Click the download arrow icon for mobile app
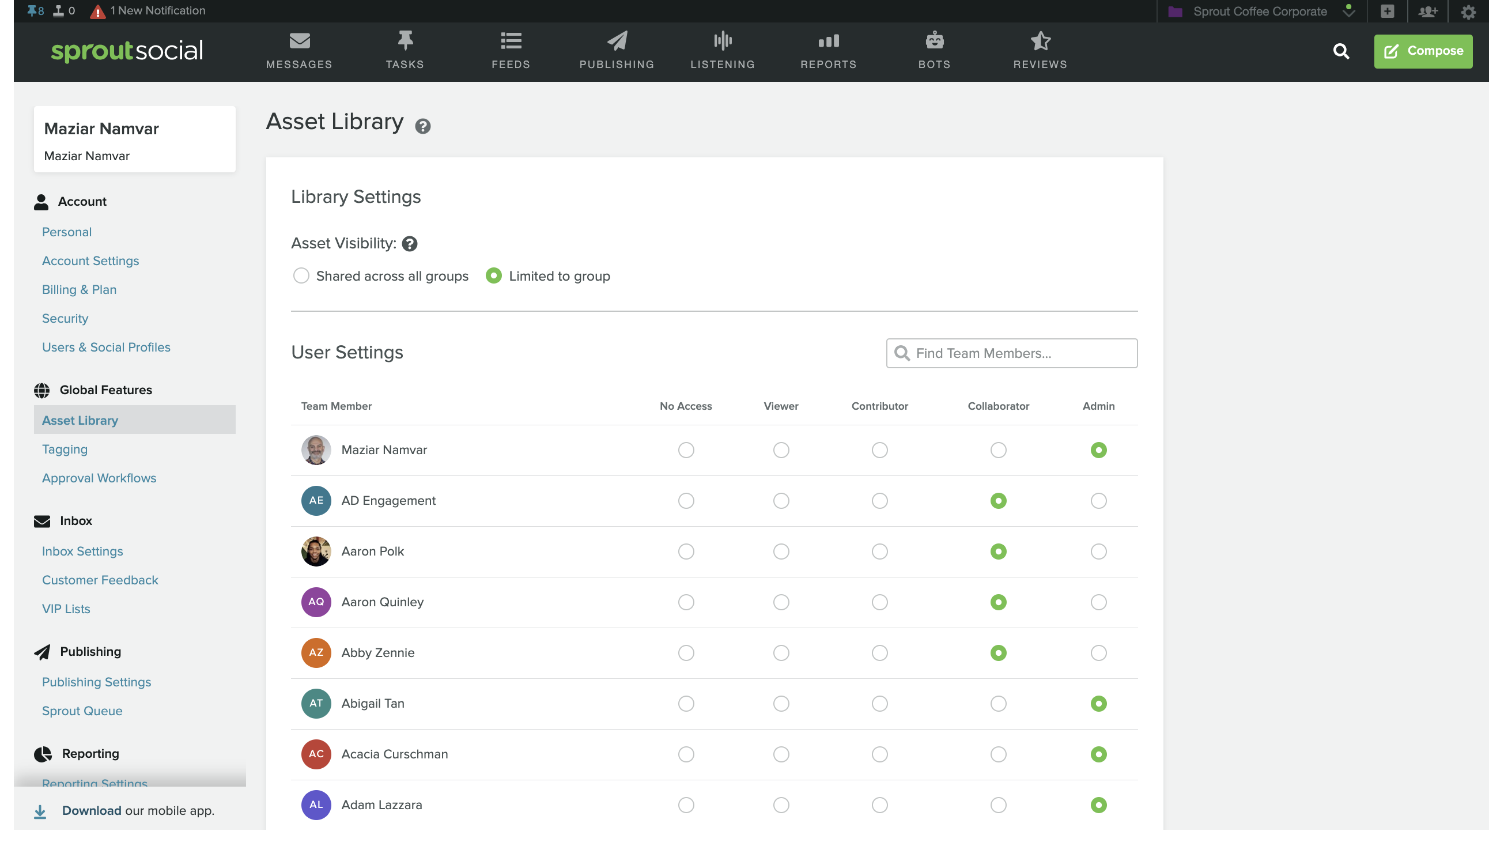Screen dimensions: 1489x846 tap(40, 812)
